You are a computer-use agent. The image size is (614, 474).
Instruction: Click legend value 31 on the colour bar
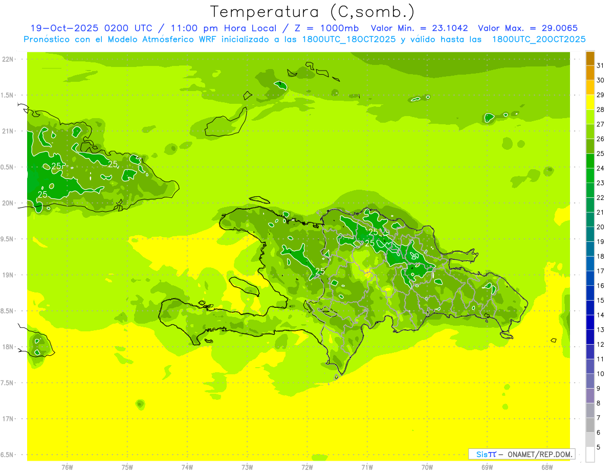[x=600, y=65]
